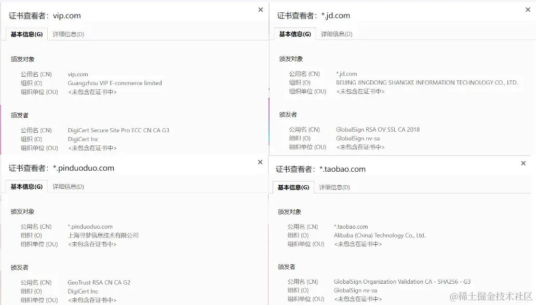
Task: Open 详细信息(D) tab in *.jd.com viewer
Action: [337, 34]
